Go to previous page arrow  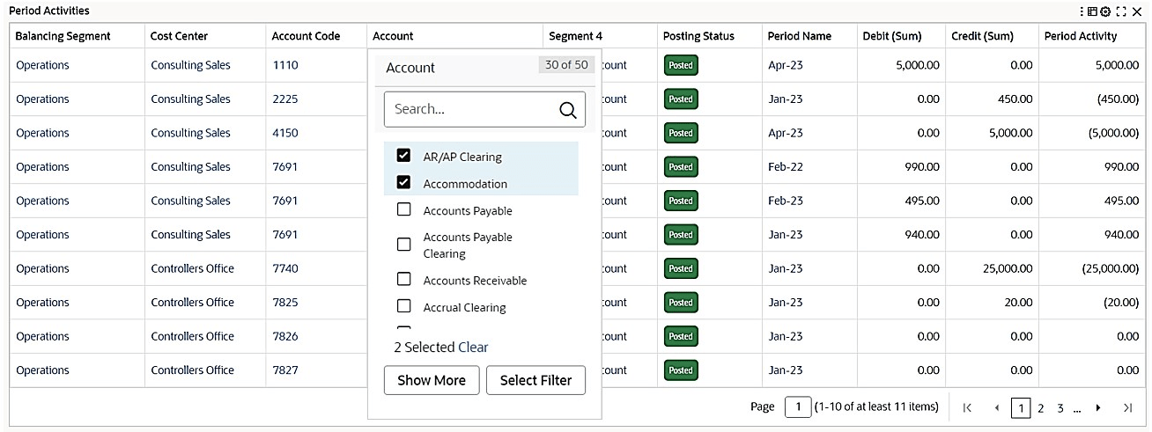[997, 407]
